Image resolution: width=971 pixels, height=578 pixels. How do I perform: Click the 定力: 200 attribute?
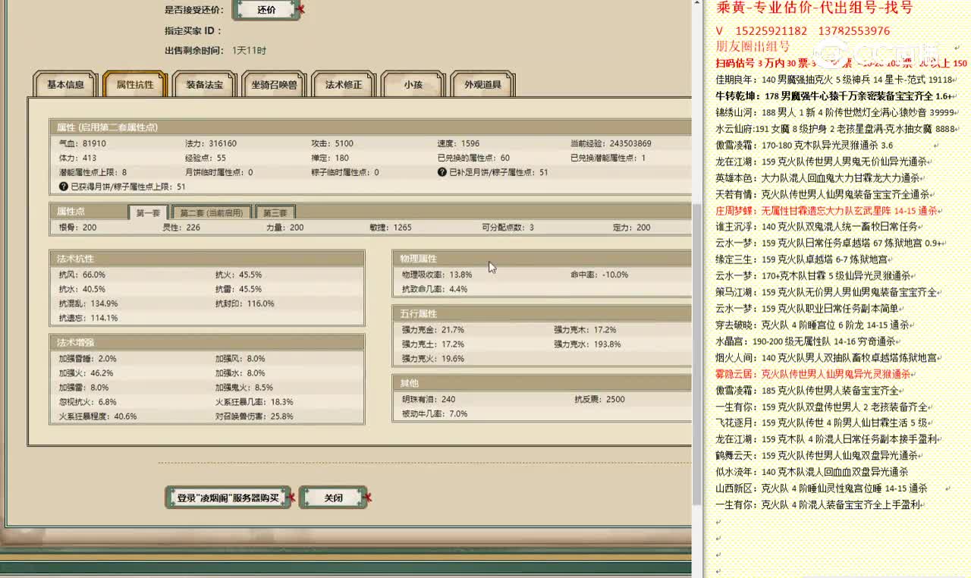[x=632, y=228]
